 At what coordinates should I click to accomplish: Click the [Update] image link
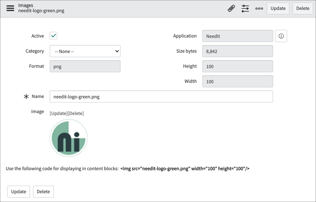59,113
